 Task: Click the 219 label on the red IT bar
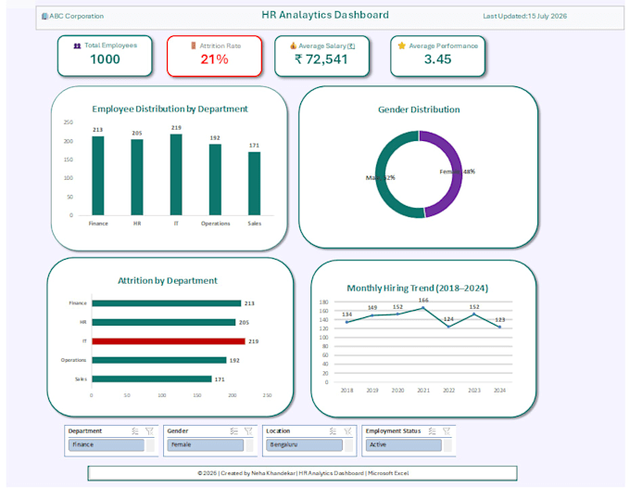(x=254, y=341)
